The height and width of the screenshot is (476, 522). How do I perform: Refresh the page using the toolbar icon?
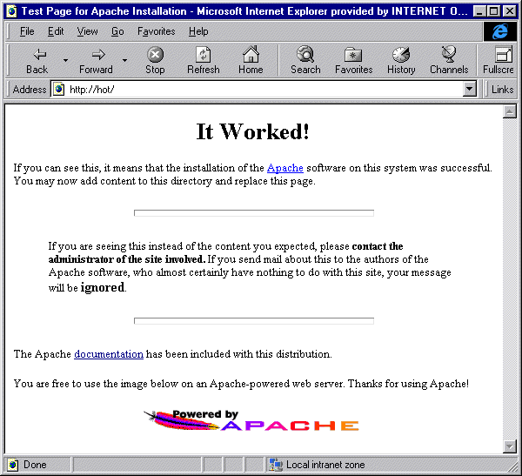pyautogui.click(x=203, y=55)
